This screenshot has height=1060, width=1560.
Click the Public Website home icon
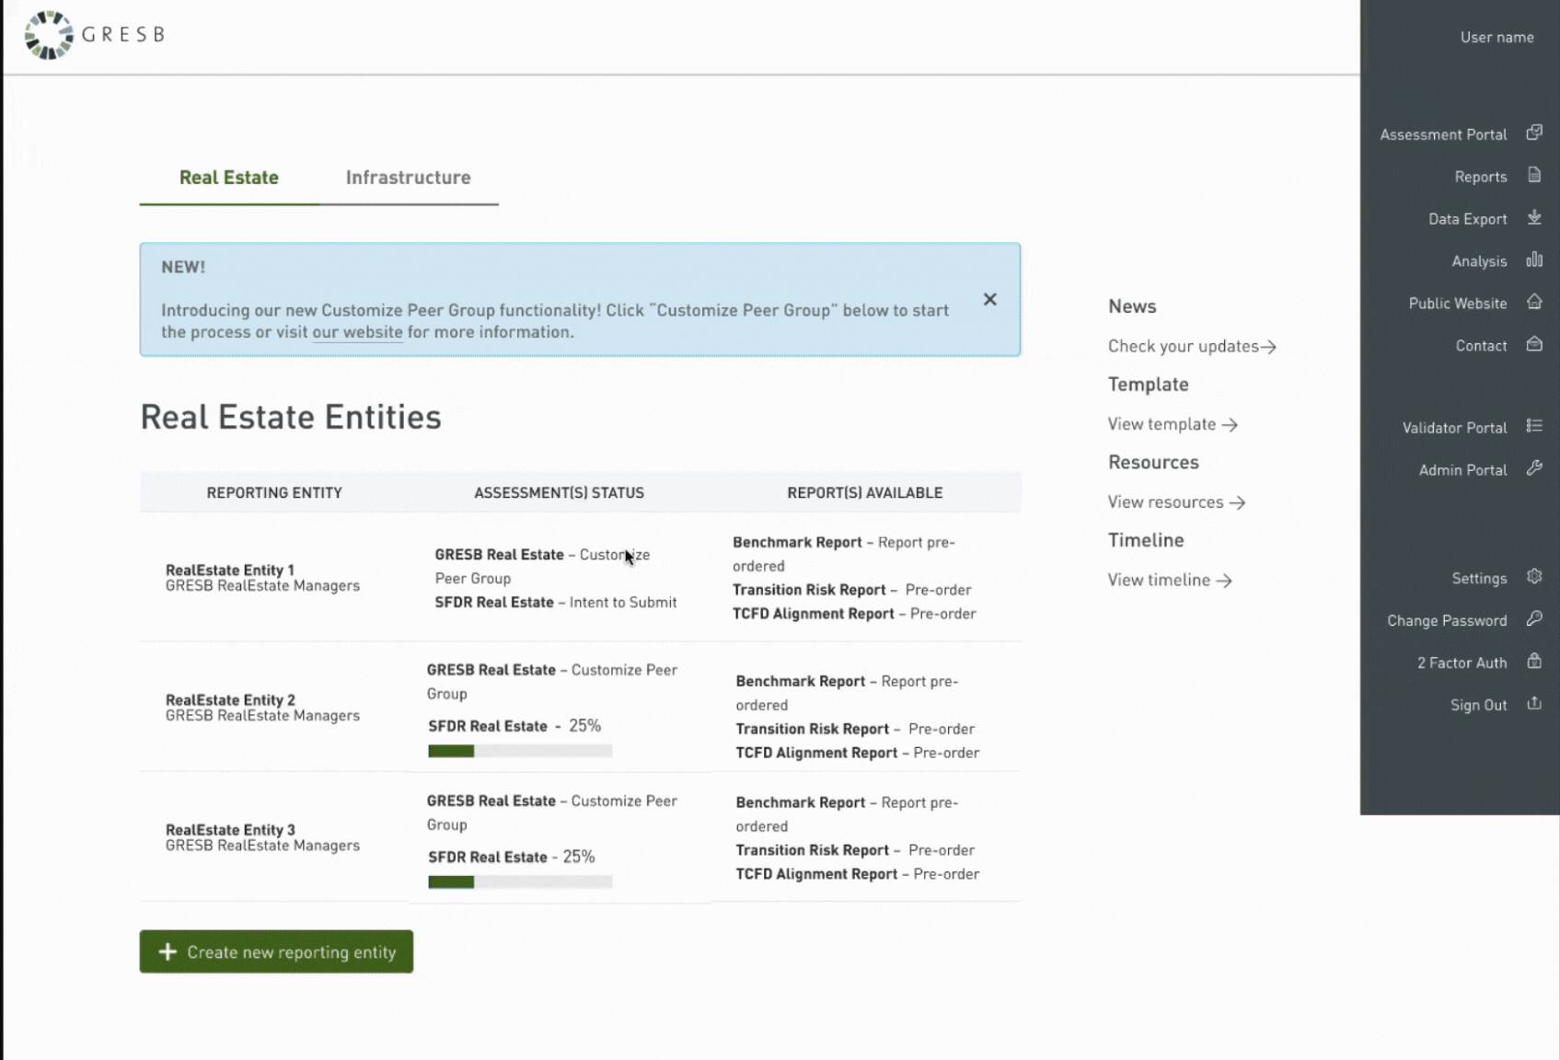coord(1533,303)
